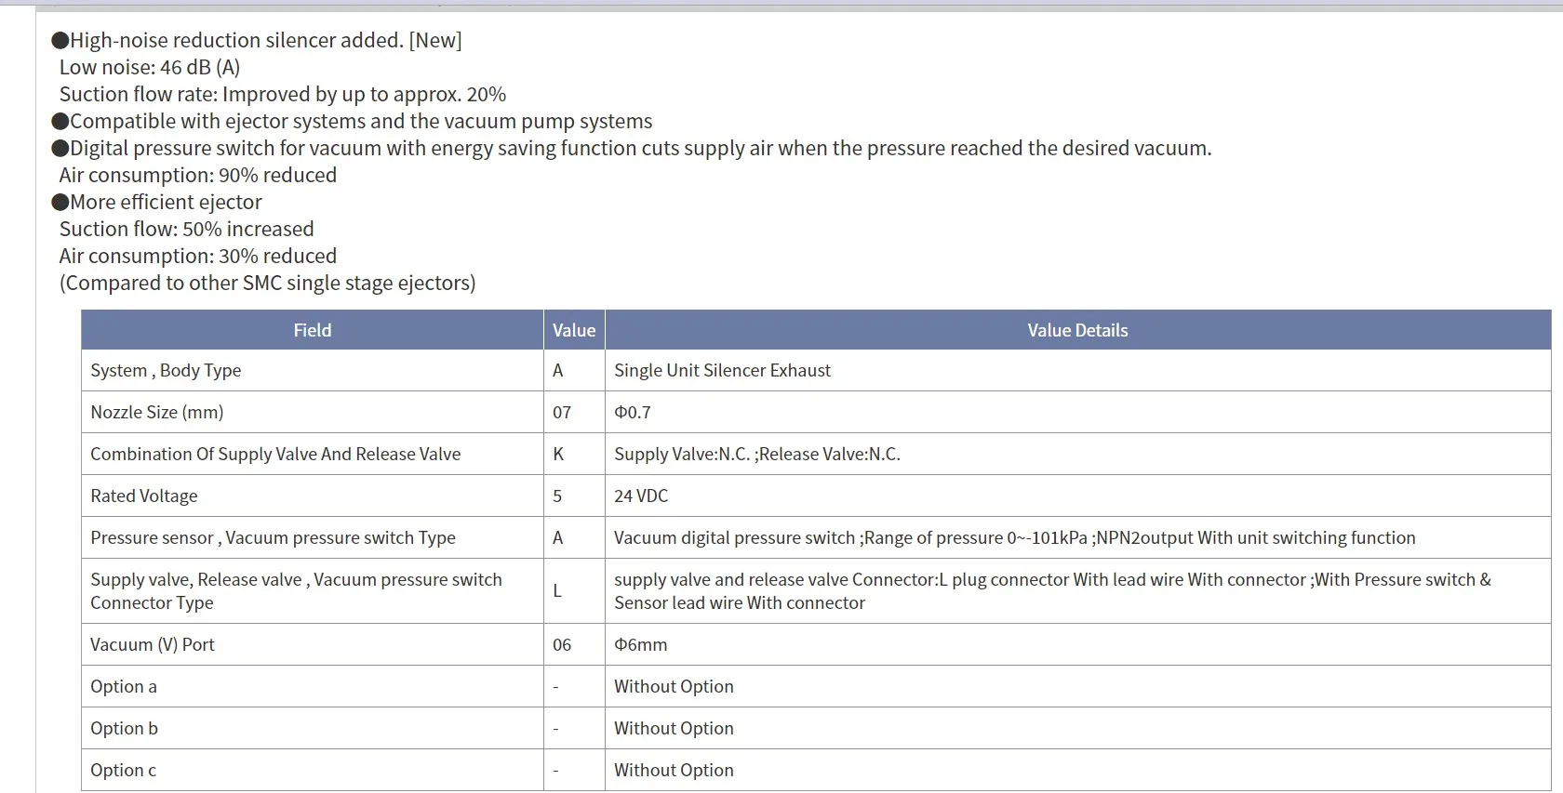Screen dimensions: 1563x793
Task: Select the Φ0.7 nozzle detail cell
Action: (x=1077, y=412)
